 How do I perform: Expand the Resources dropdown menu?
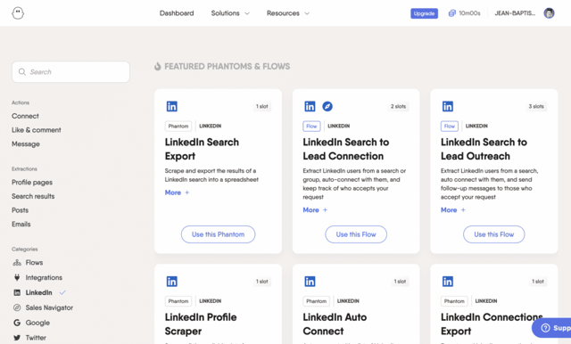288,13
